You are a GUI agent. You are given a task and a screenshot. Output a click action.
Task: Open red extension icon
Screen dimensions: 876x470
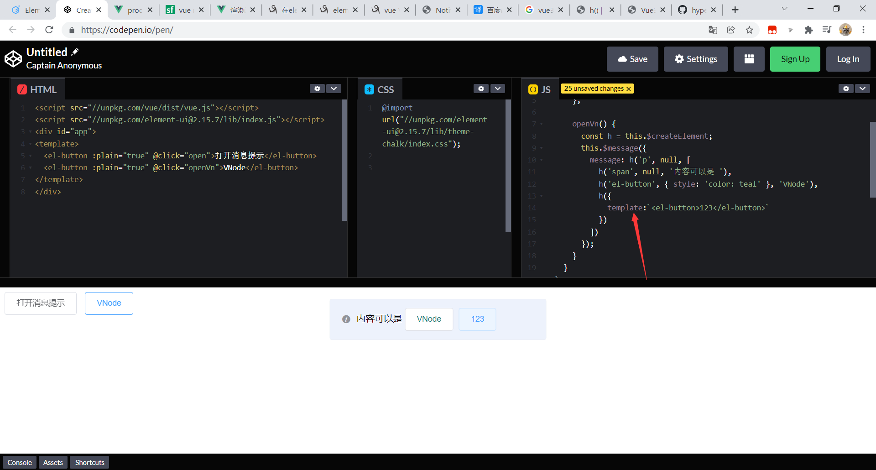tap(772, 30)
